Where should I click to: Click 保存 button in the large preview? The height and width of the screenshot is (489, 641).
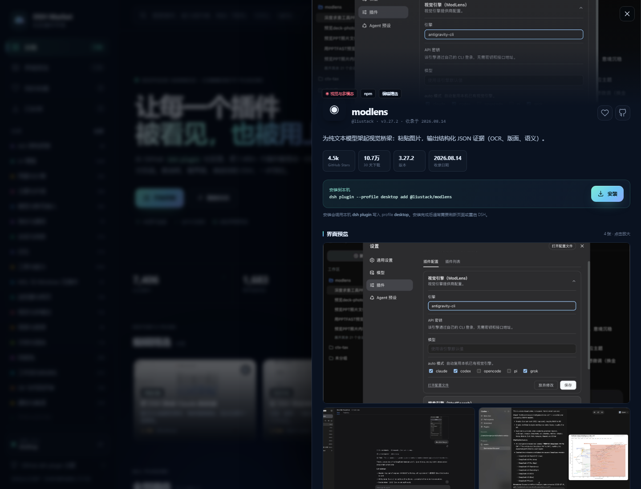568,385
